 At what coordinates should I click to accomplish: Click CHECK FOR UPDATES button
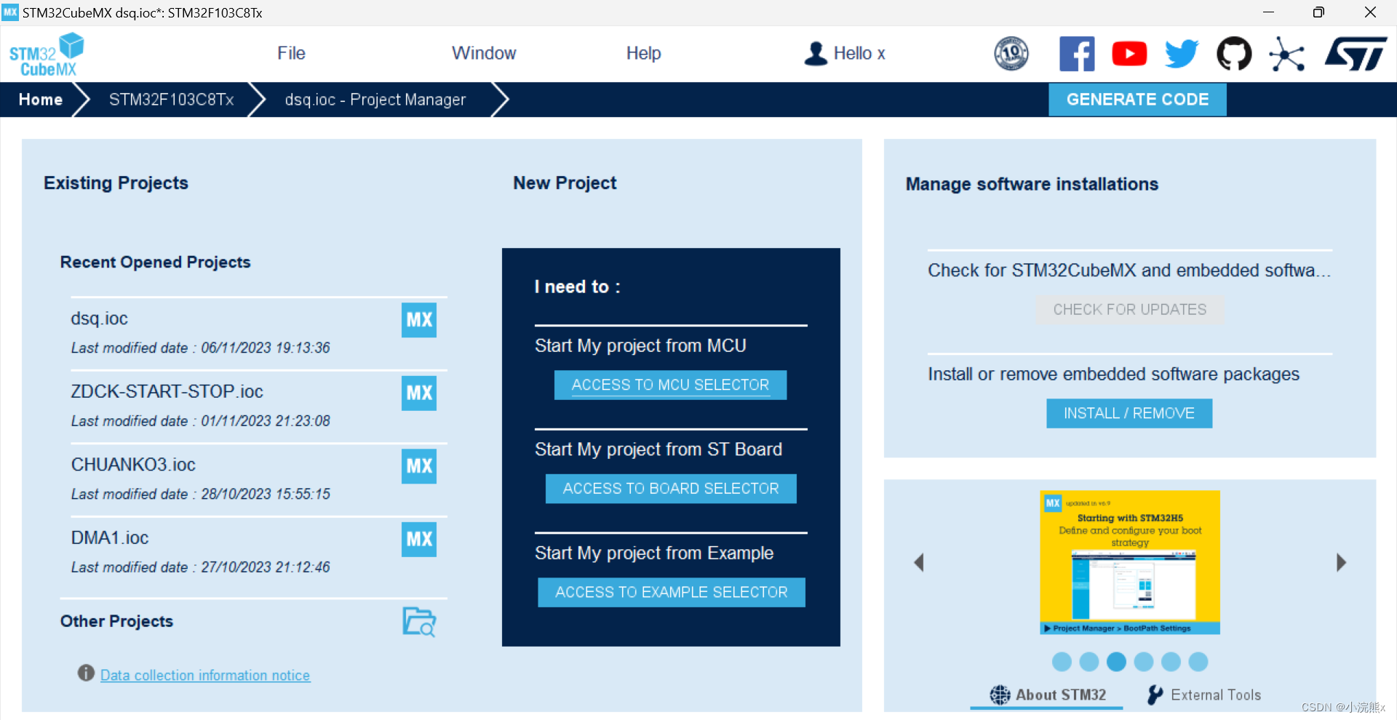(x=1130, y=310)
